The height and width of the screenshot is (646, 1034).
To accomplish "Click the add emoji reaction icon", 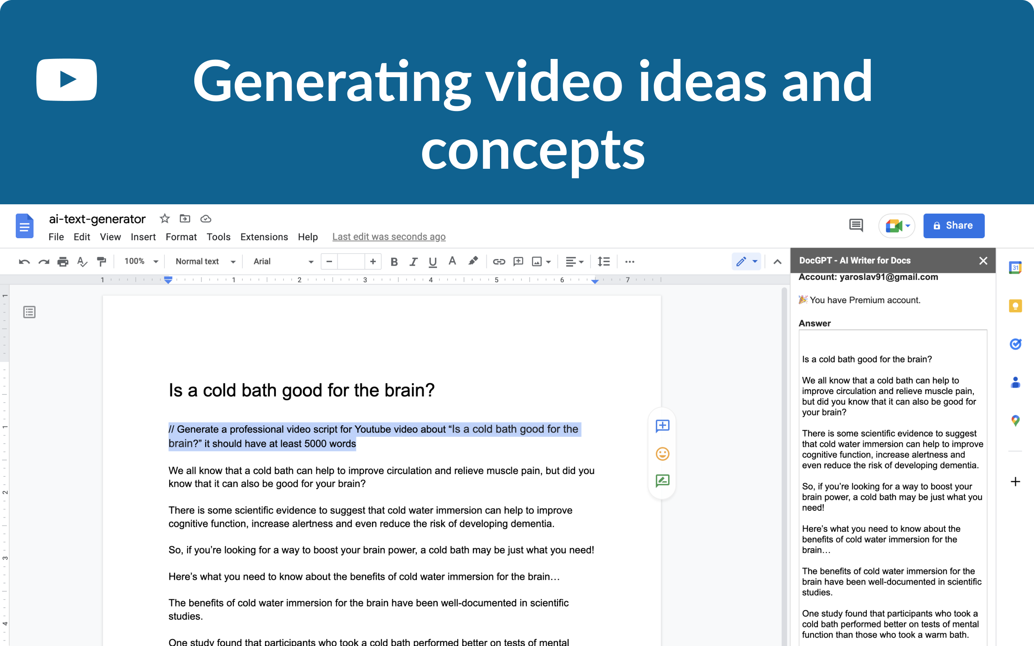I will coord(662,454).
